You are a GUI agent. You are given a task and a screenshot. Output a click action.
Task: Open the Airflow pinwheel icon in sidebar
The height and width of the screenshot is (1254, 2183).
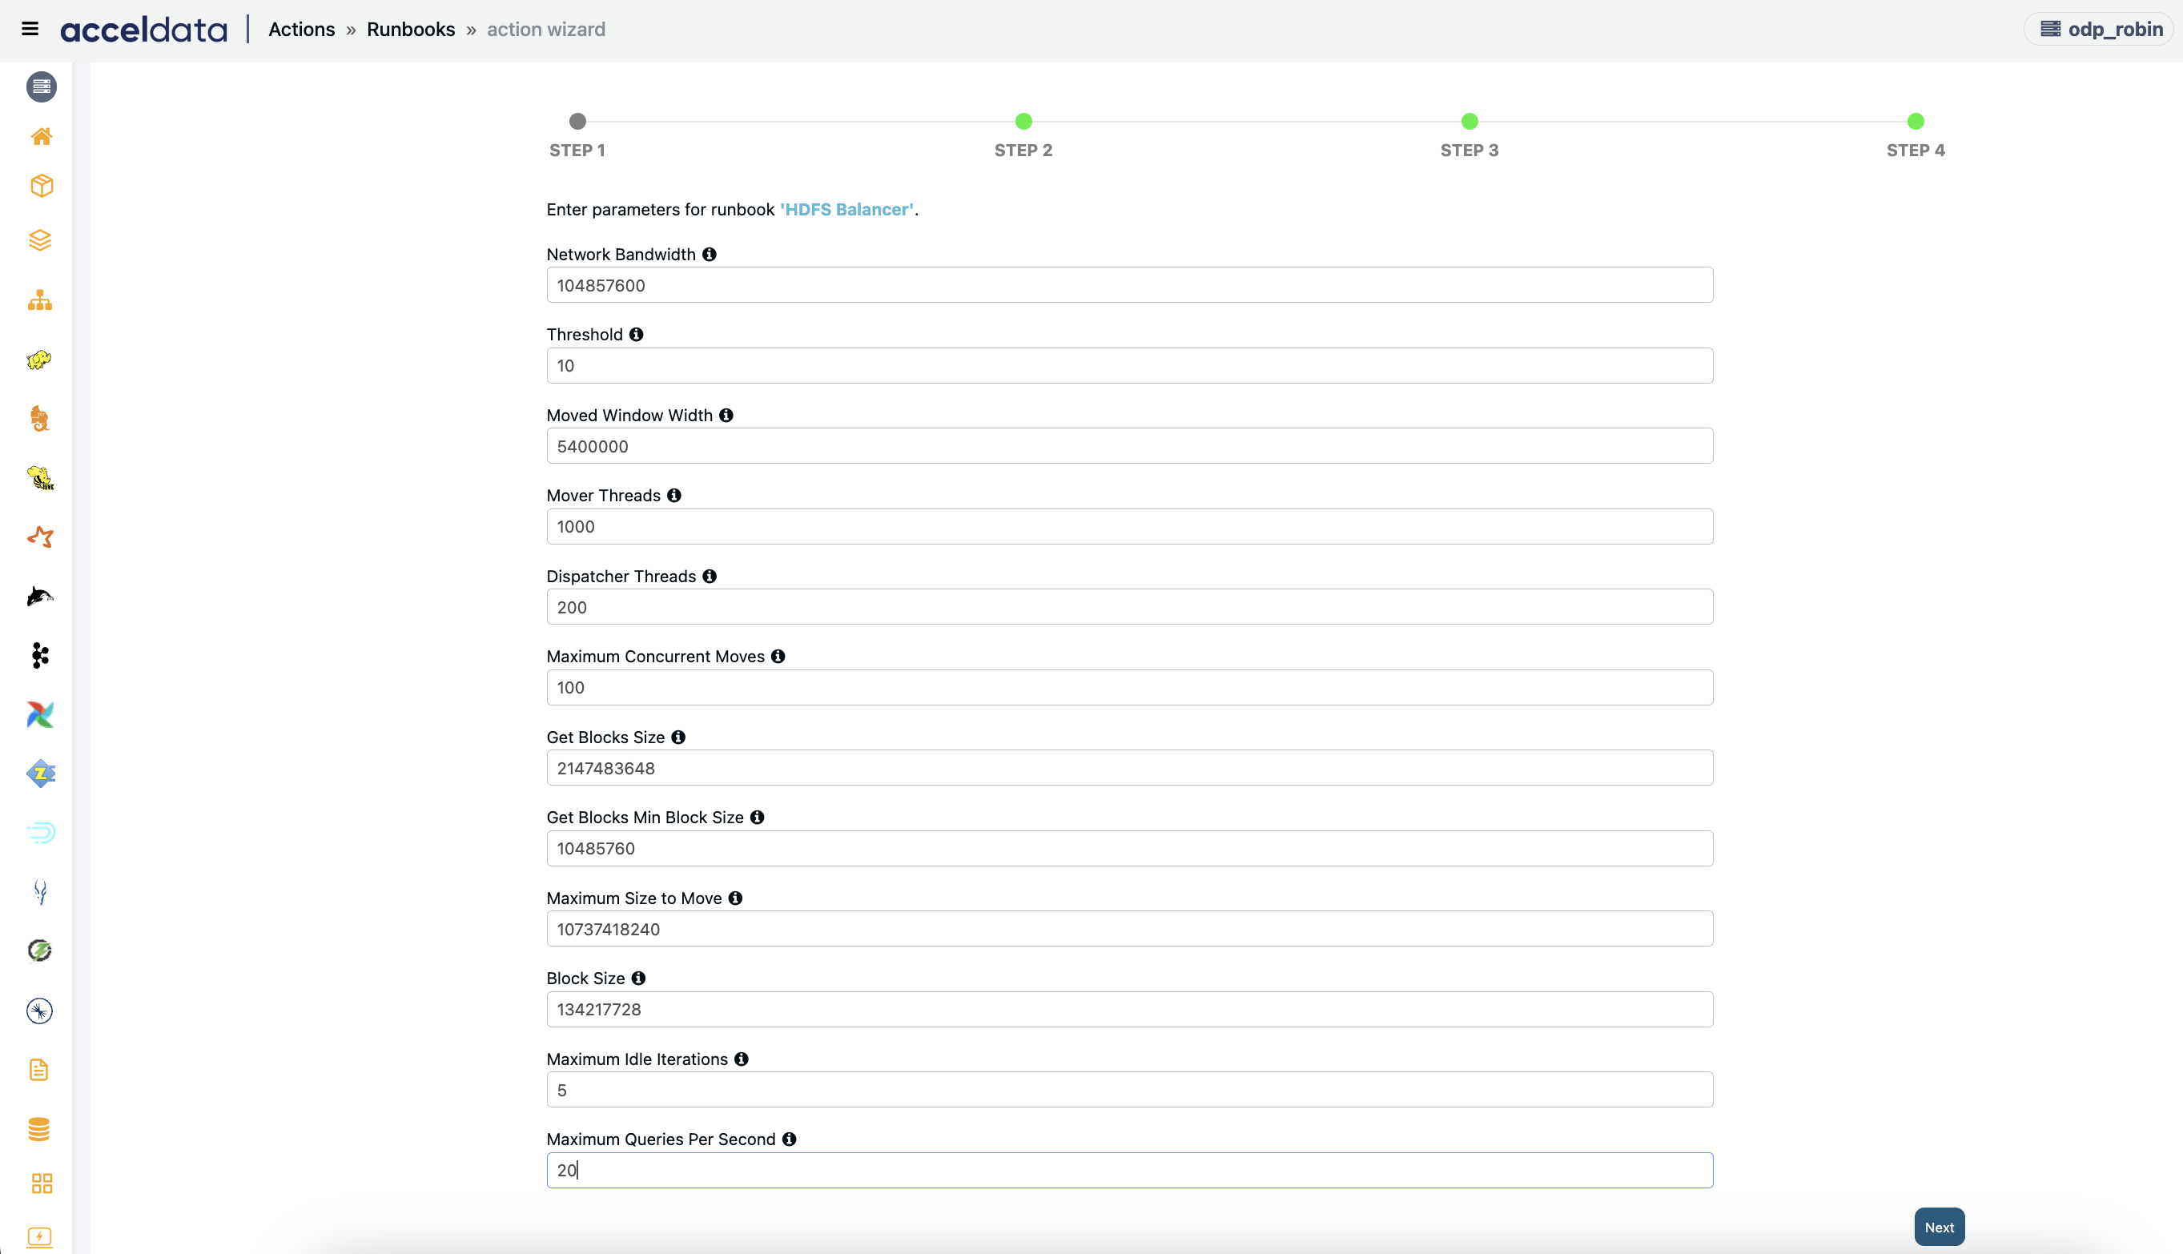pos(41,715)
